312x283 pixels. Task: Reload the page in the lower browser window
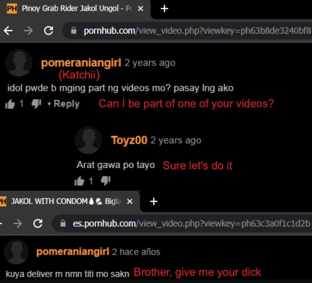coord(38,223)
